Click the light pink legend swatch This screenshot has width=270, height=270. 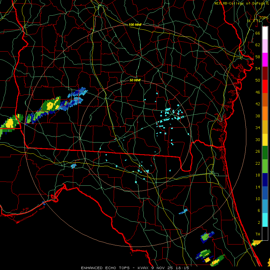[265, 46]
